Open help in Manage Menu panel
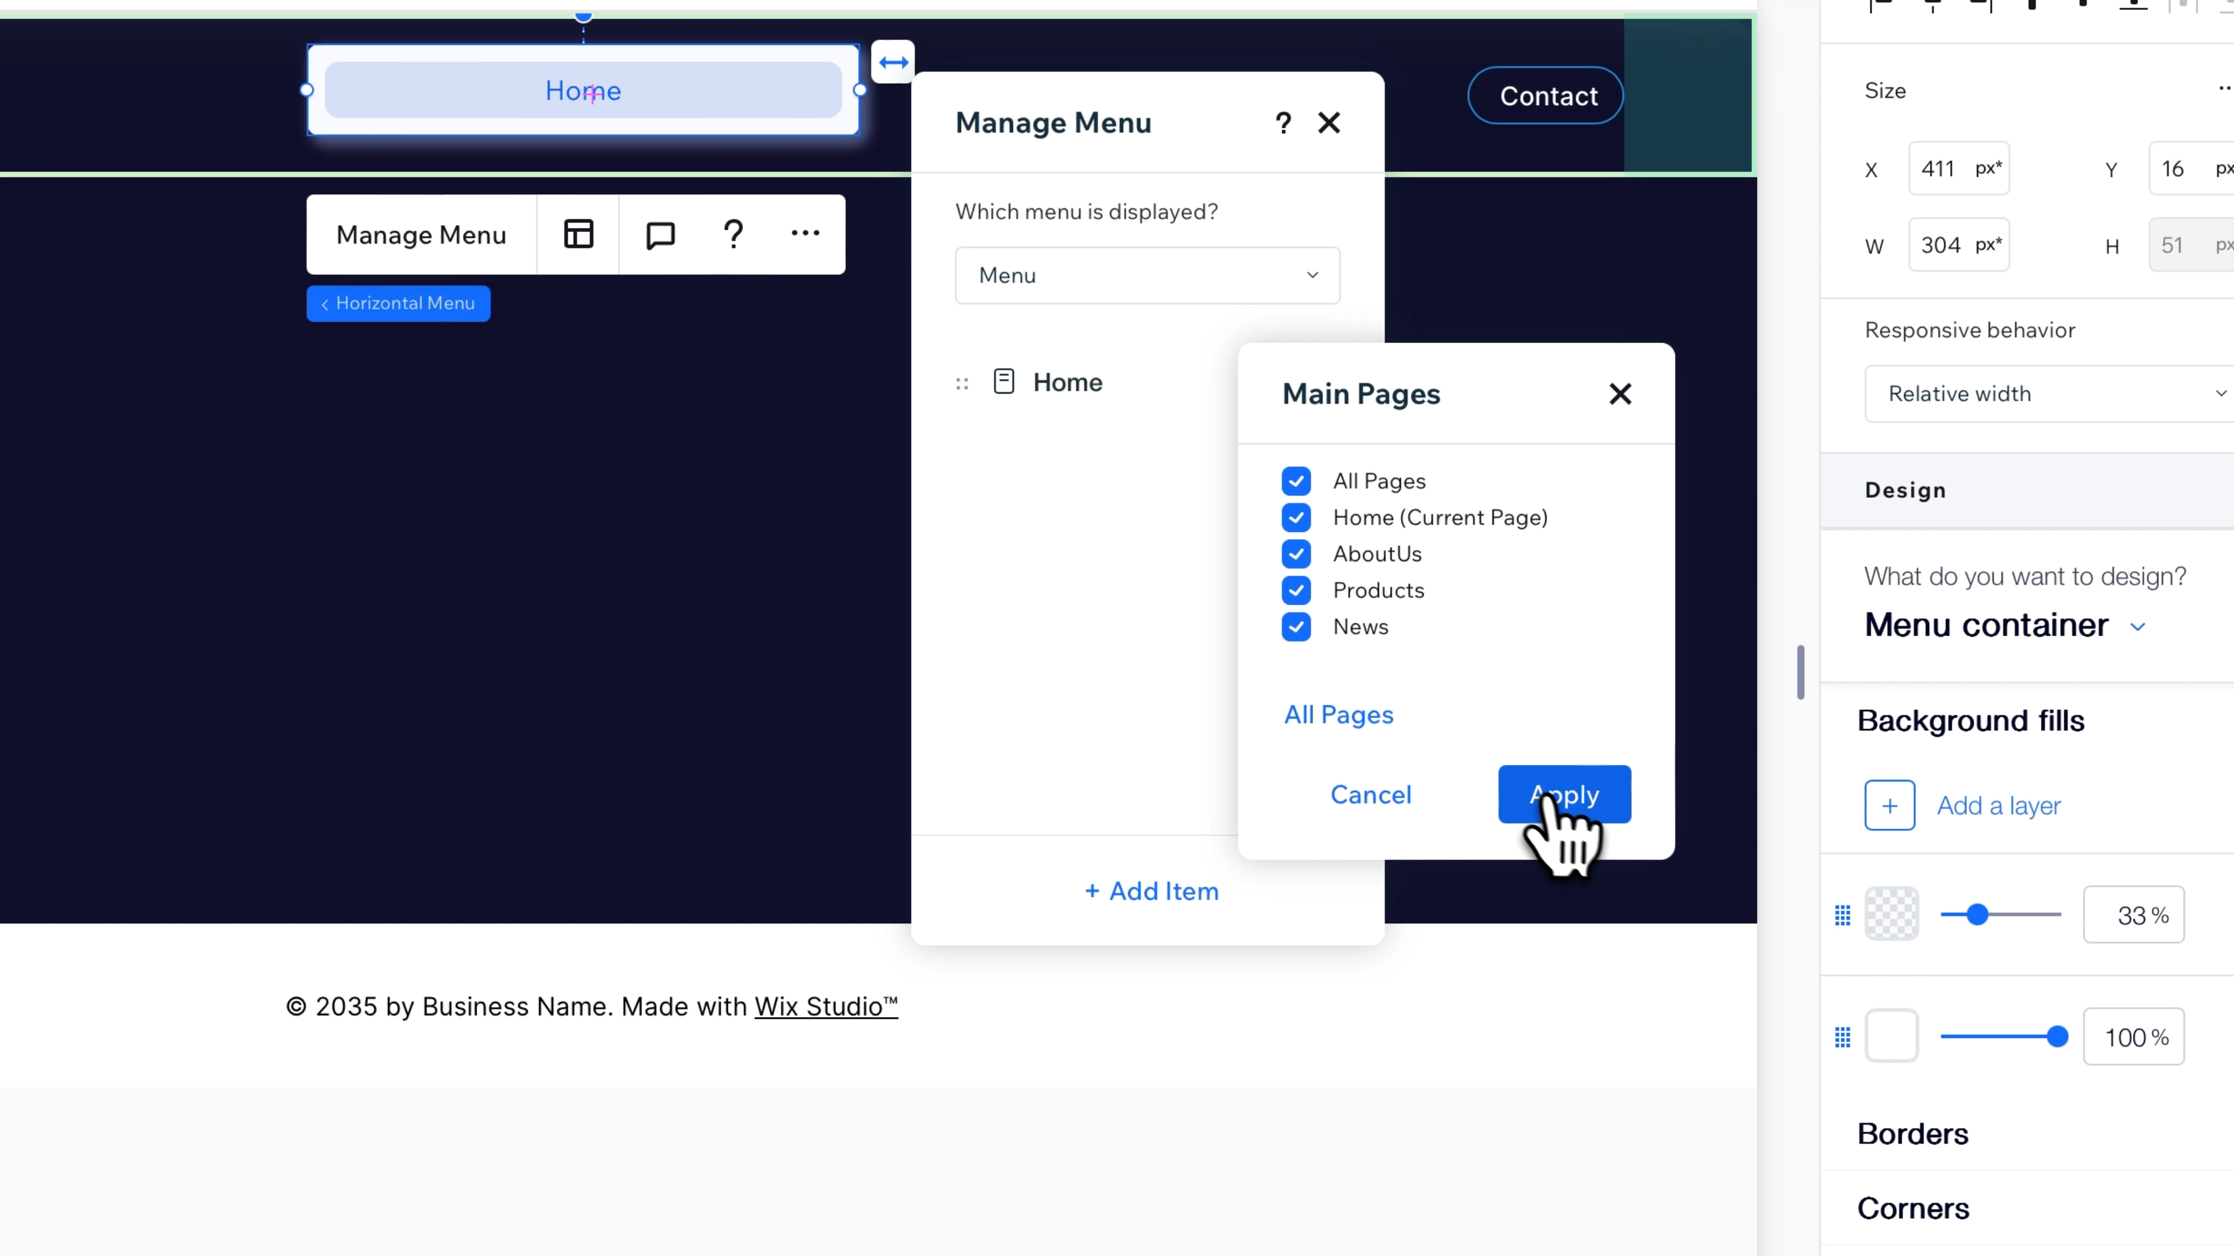Image resolution: width=2234 pixels, height=1256 pixels. click(x=1283, y=123)
